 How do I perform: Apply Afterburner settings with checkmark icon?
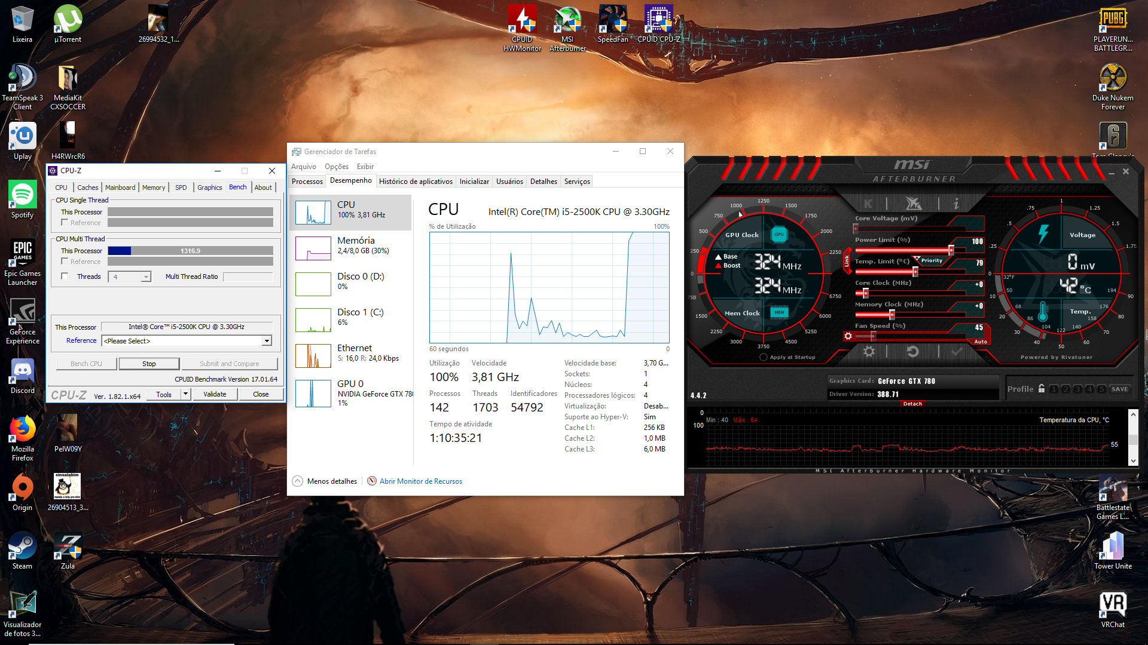coord(957,352)
